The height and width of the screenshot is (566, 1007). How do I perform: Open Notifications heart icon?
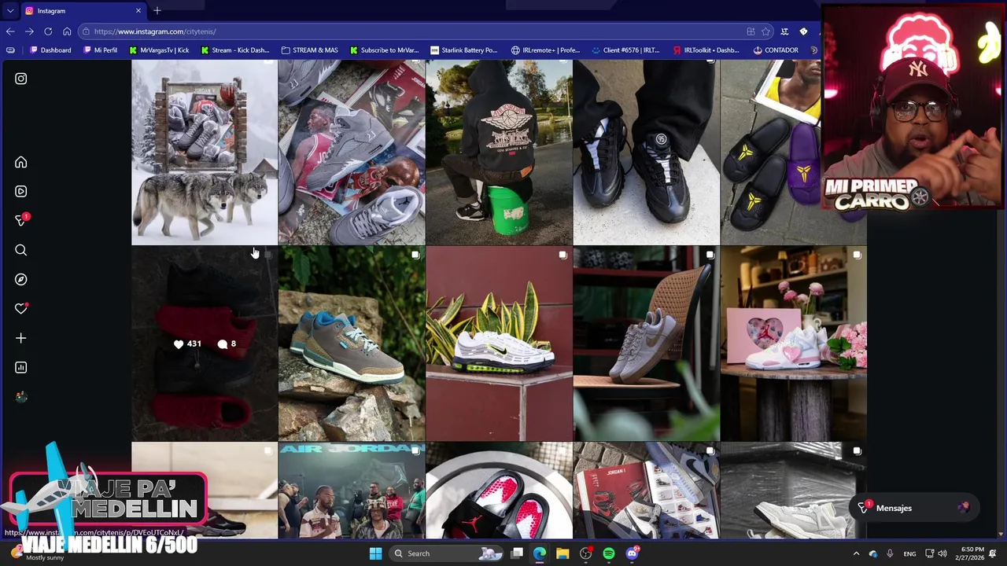pos(21,308)
